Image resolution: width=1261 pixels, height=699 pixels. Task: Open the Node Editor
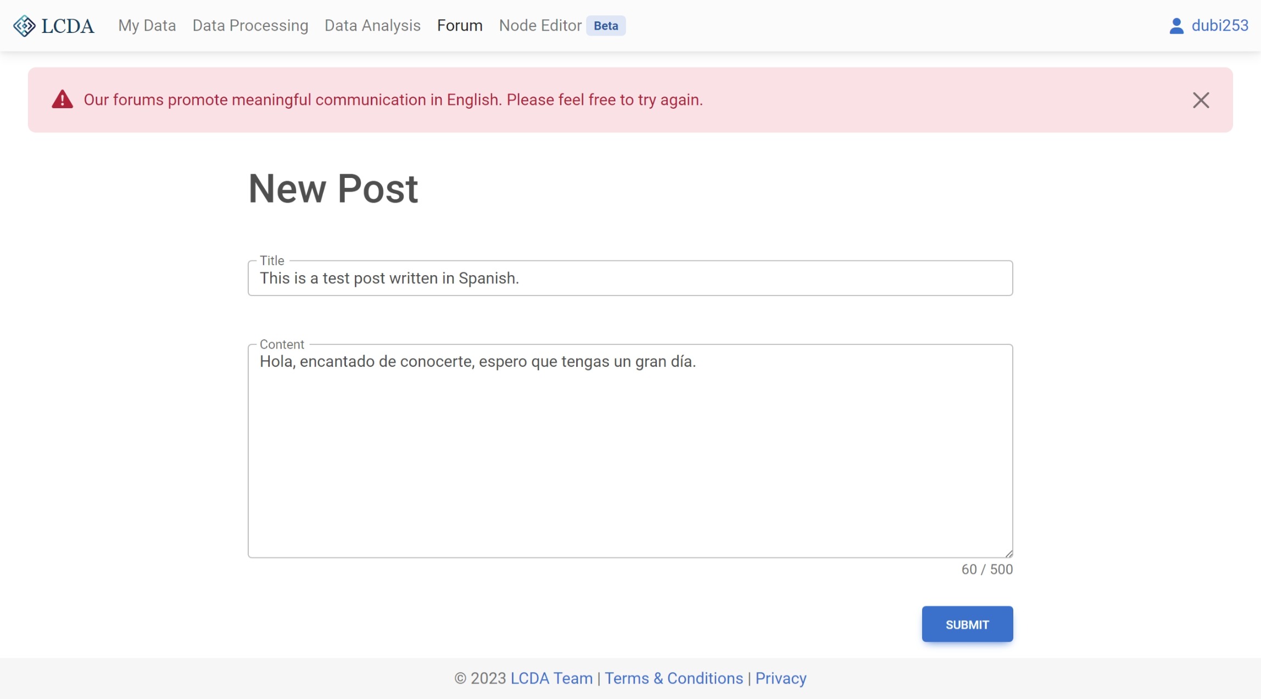click(x=540, y=25)
